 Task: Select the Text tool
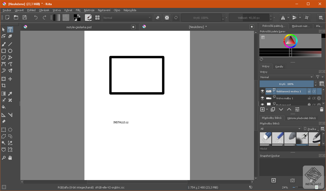tap(10, 30)
